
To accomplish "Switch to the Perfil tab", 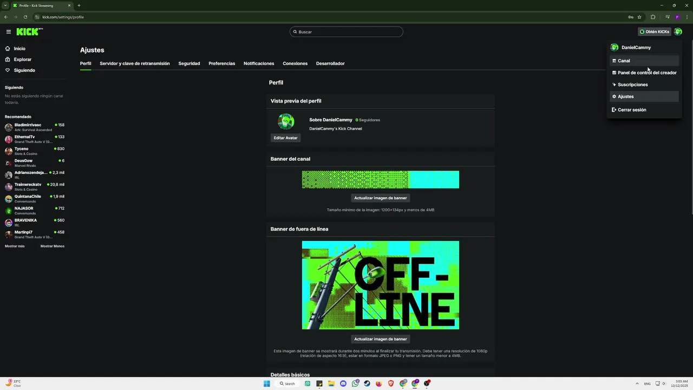I will [x=86, y=63].
